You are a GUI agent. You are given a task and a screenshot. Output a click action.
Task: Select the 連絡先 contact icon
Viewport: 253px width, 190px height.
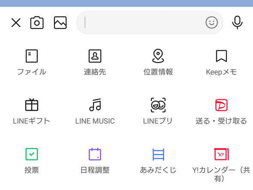(95, 56)
